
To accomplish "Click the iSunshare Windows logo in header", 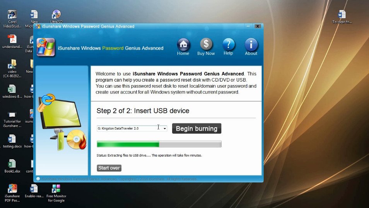I will coord(46,48).
